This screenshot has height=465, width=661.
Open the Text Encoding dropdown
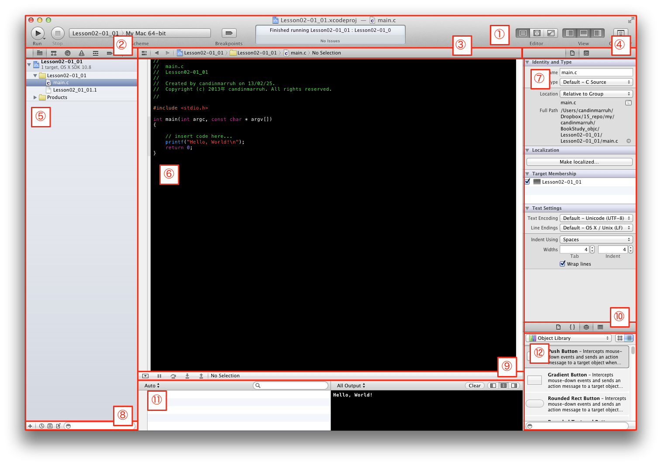[596, 218]
